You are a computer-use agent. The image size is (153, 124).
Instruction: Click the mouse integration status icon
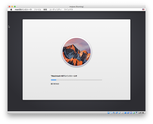pyautogui.click(x=134, y=113)
